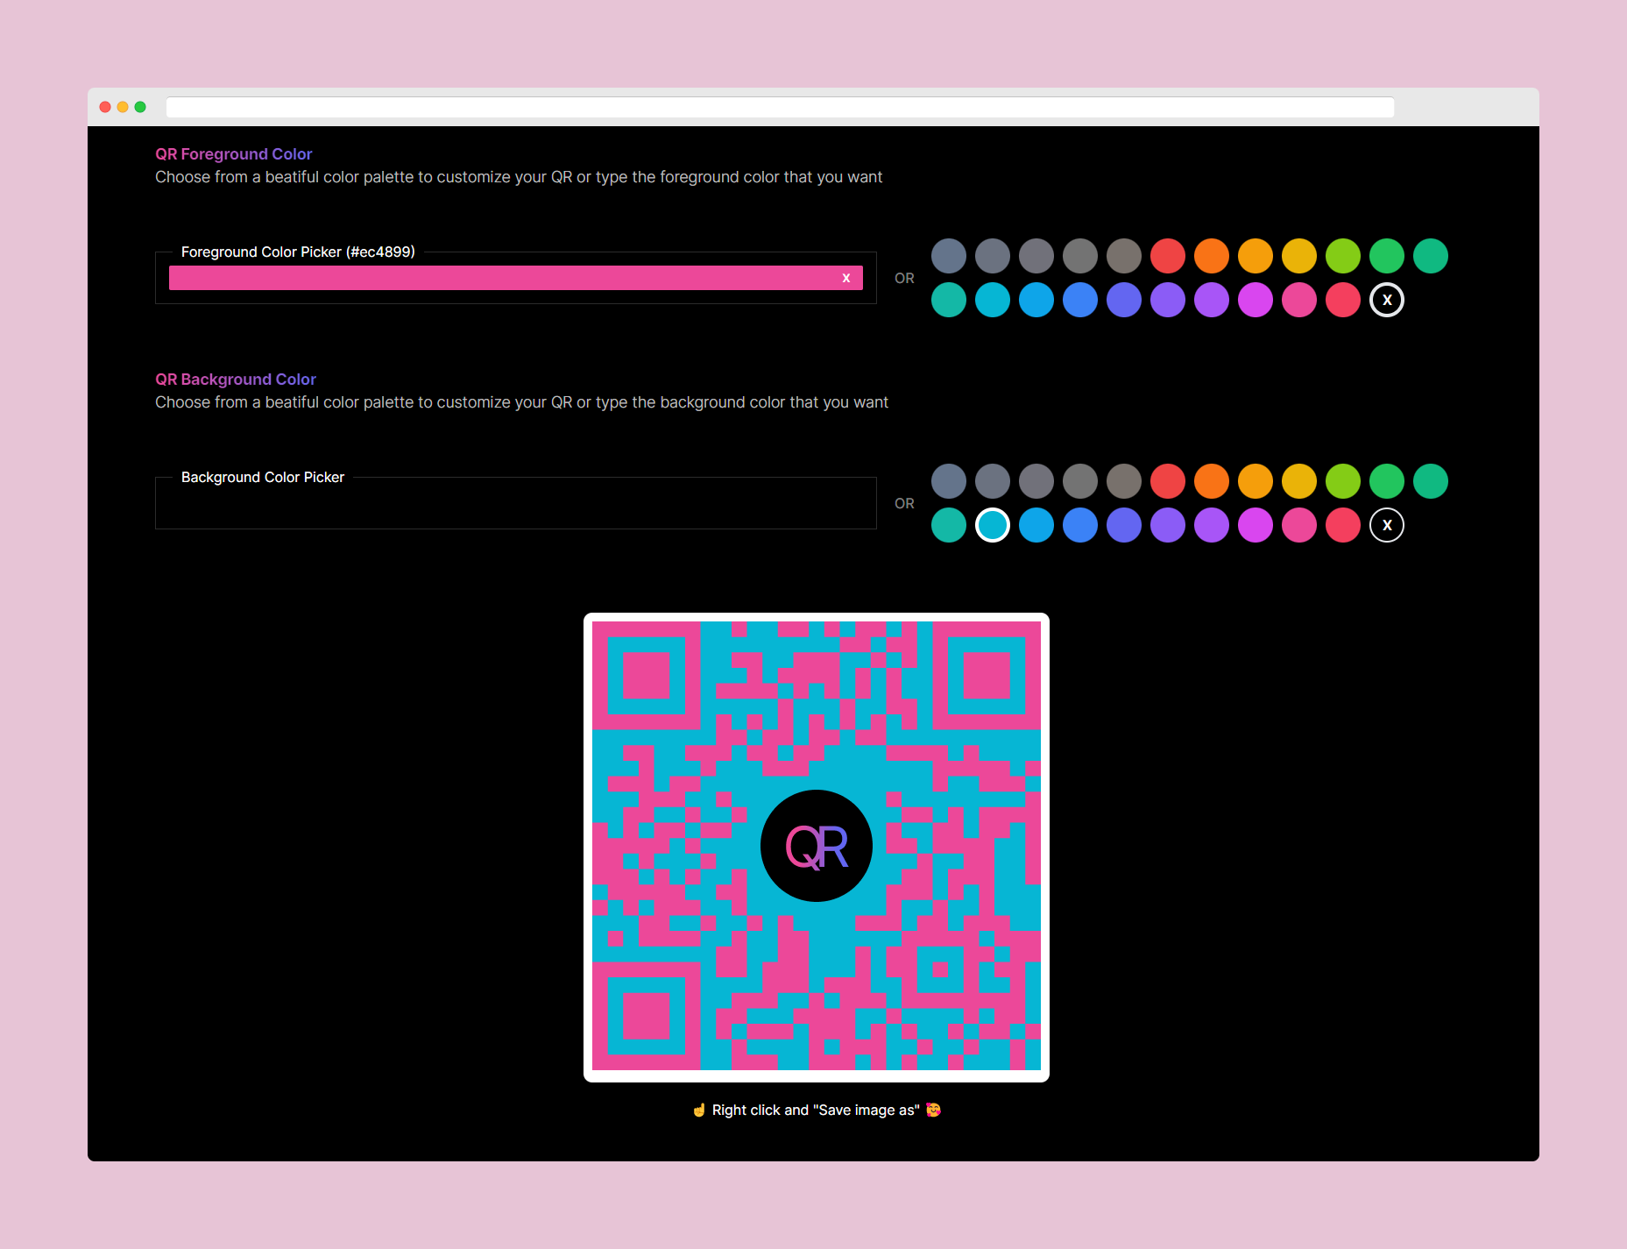Reset foreground palette with the X circle
Image resolution: width=1627 pixels, height=1249 pixels.
[x=1387, y=300]
